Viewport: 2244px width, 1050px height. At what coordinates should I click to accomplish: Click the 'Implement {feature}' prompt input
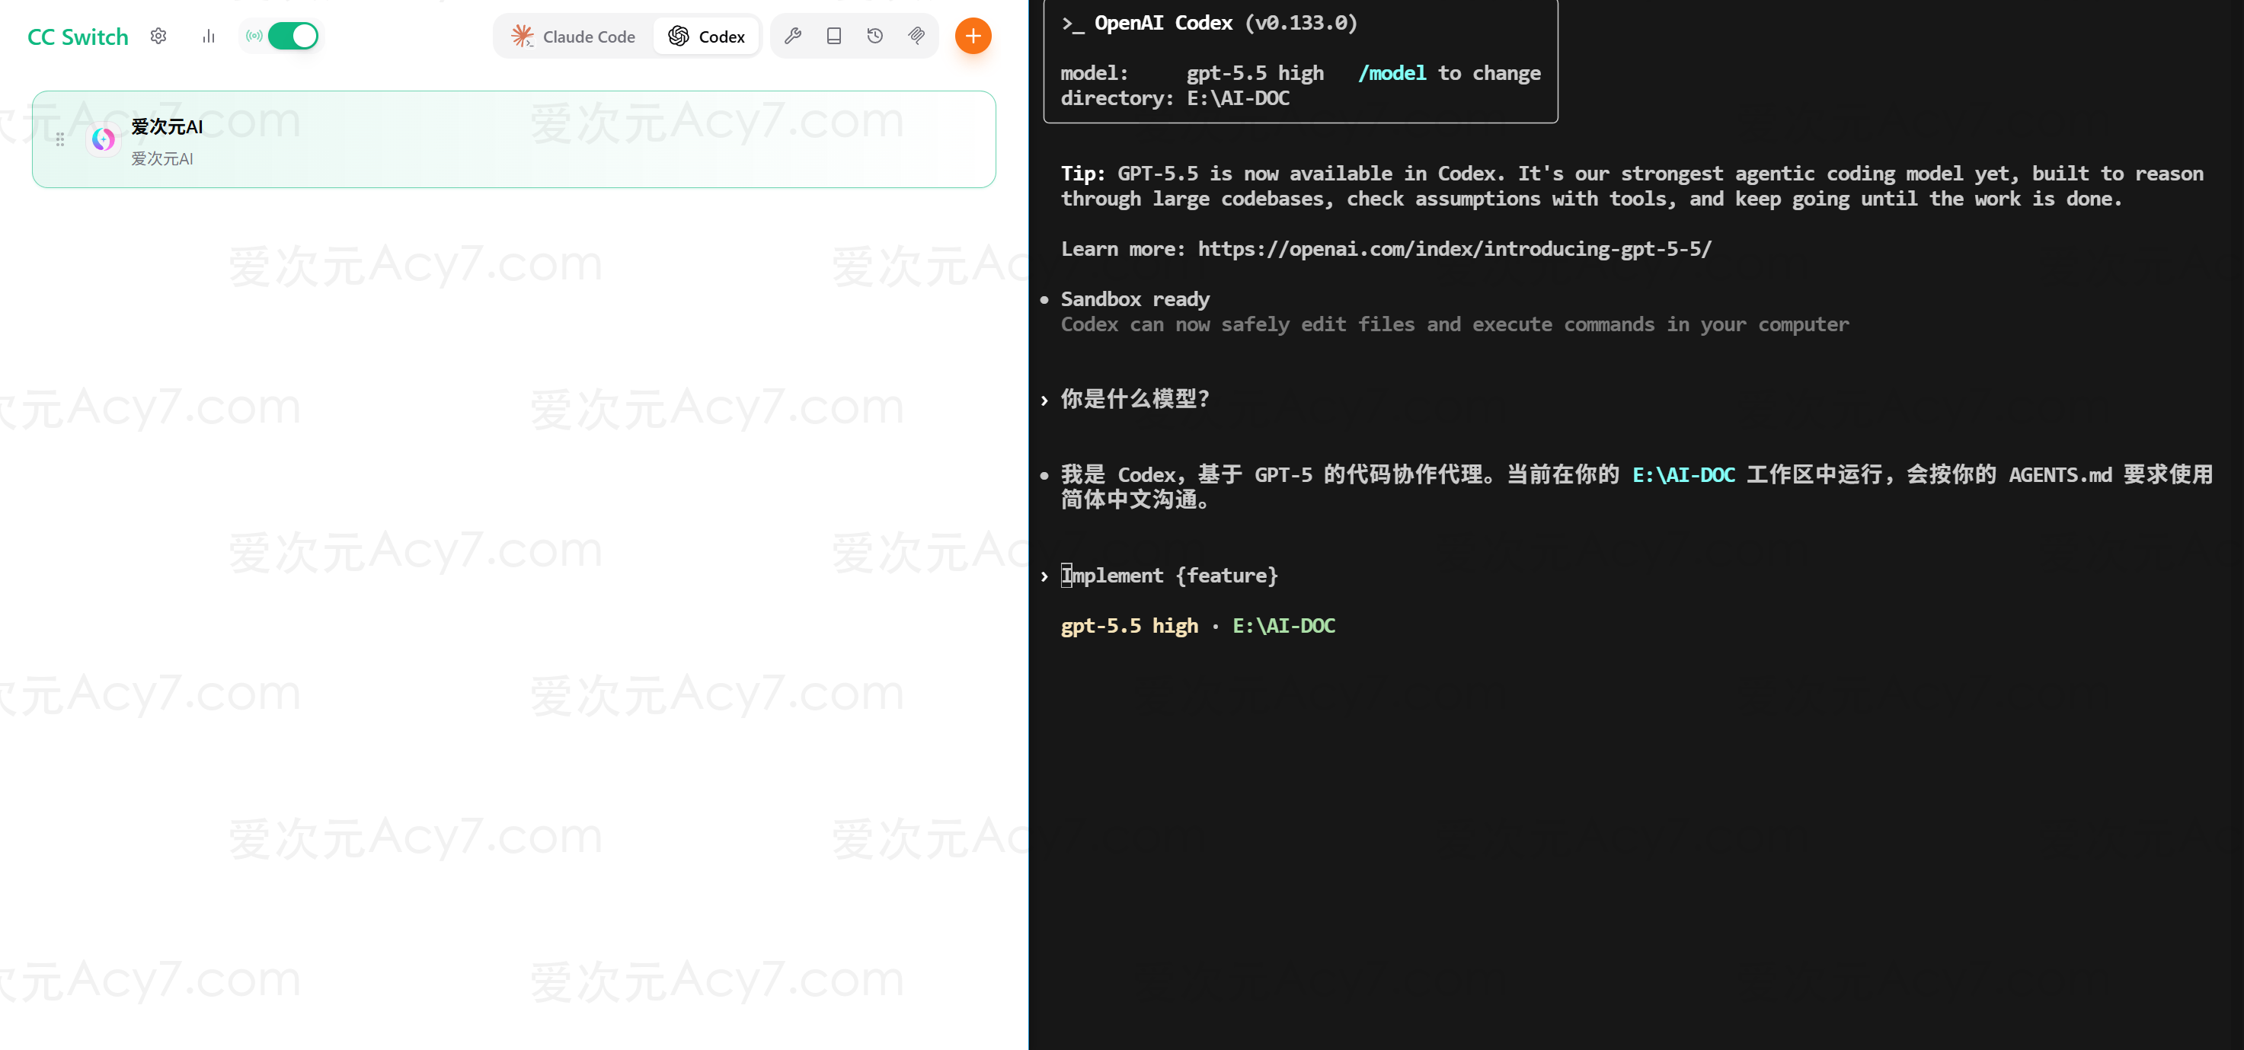[x=1169, y=576]
